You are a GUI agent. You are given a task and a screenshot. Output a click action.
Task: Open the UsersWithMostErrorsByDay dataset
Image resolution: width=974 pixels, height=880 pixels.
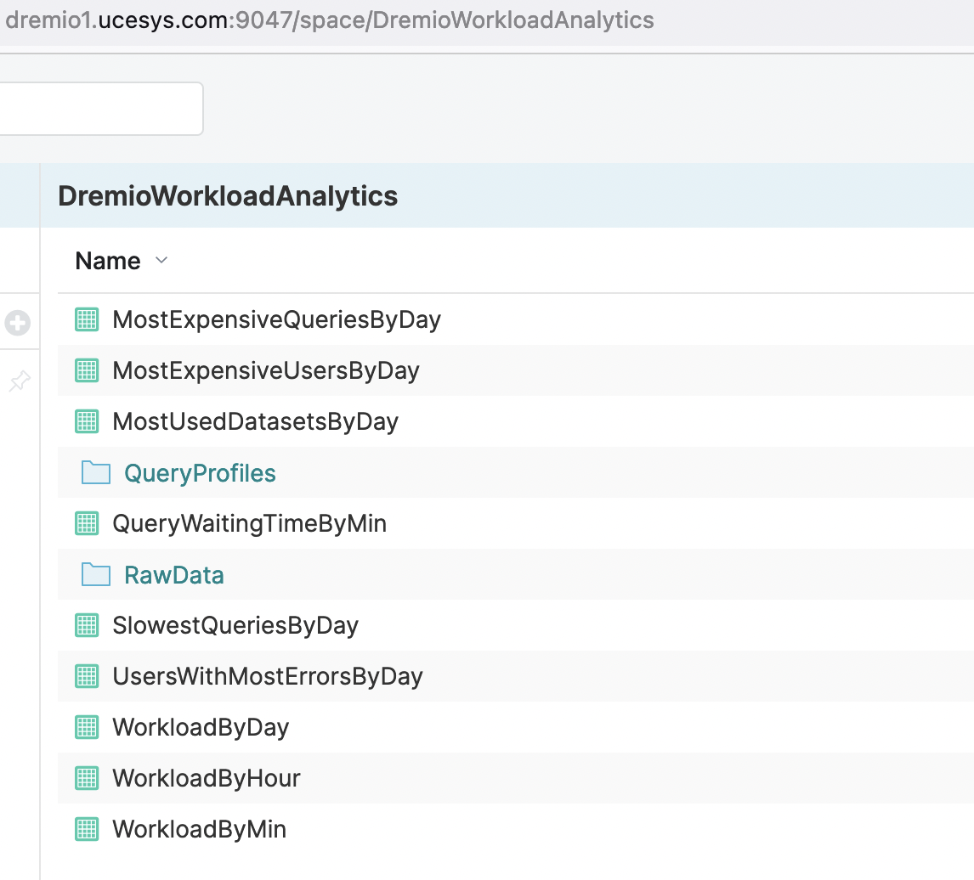[268, 677]
